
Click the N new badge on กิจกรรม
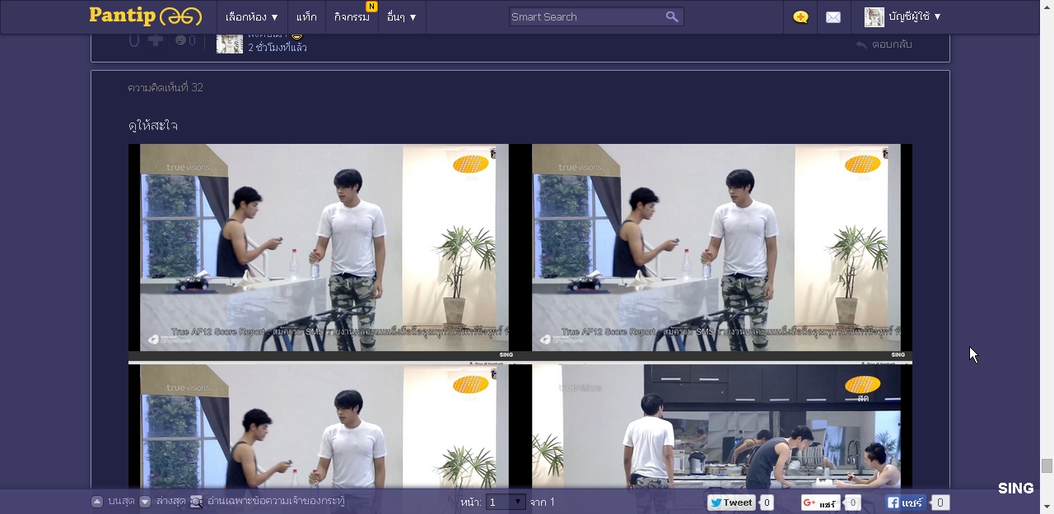[371, 7]
